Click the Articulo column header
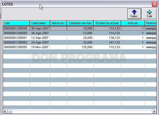This screenshot has height=115, width=159. click(x=133, y=23)
